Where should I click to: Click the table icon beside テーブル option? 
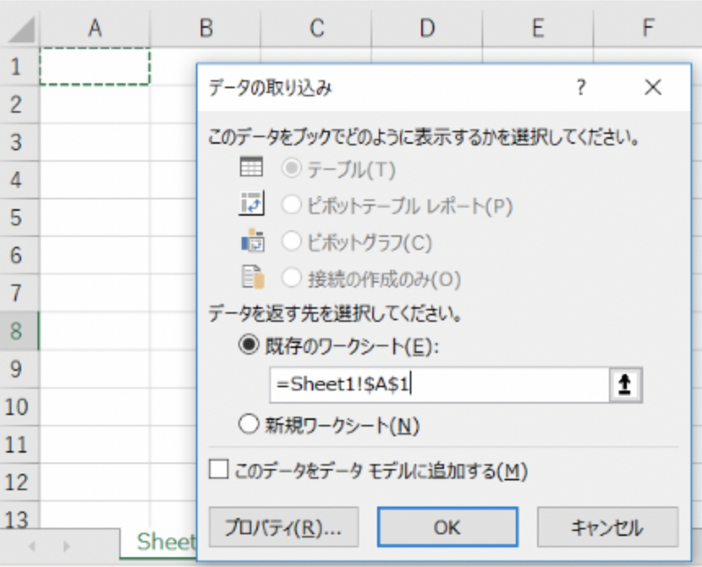251,167
